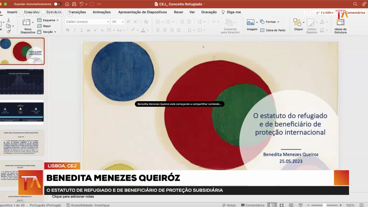Screen dimensions: 368x207
Task: Click the zoom slider in status bar
Action: coord(325,205)
